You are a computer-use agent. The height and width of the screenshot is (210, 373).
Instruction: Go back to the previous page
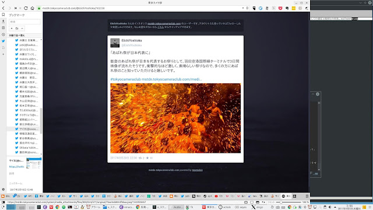click(x=3, y=8)
